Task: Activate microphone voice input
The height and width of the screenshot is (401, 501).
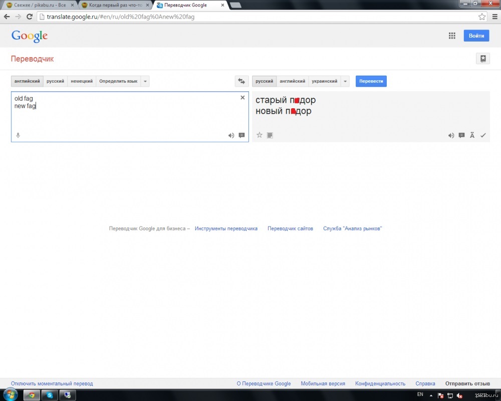Action: (18, 135)
